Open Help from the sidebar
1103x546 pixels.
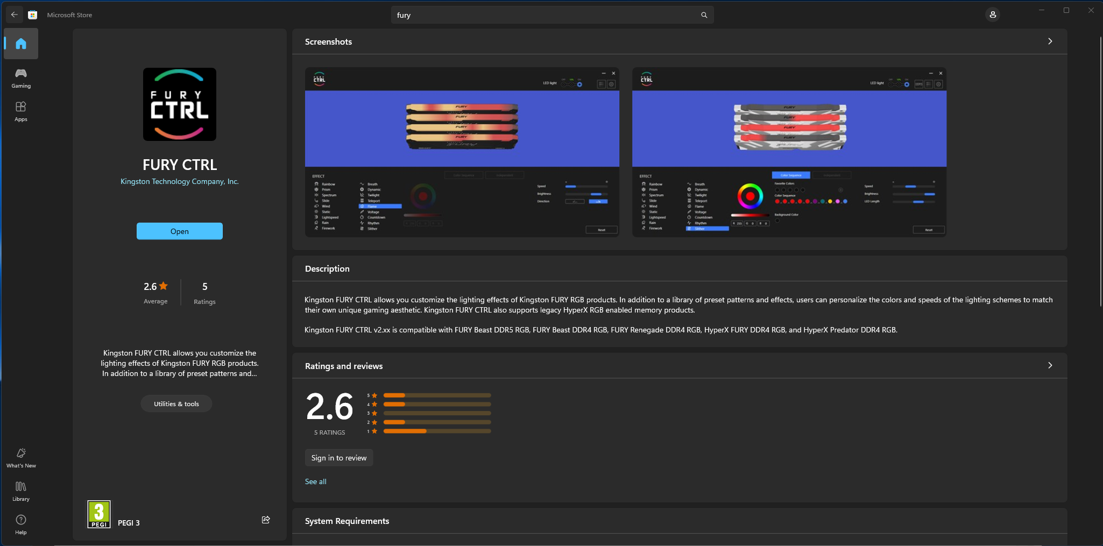tap(21, 524)
